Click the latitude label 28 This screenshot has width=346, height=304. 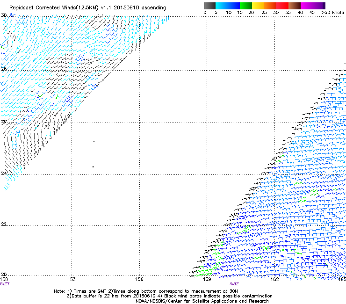click(x=4, y=69)
